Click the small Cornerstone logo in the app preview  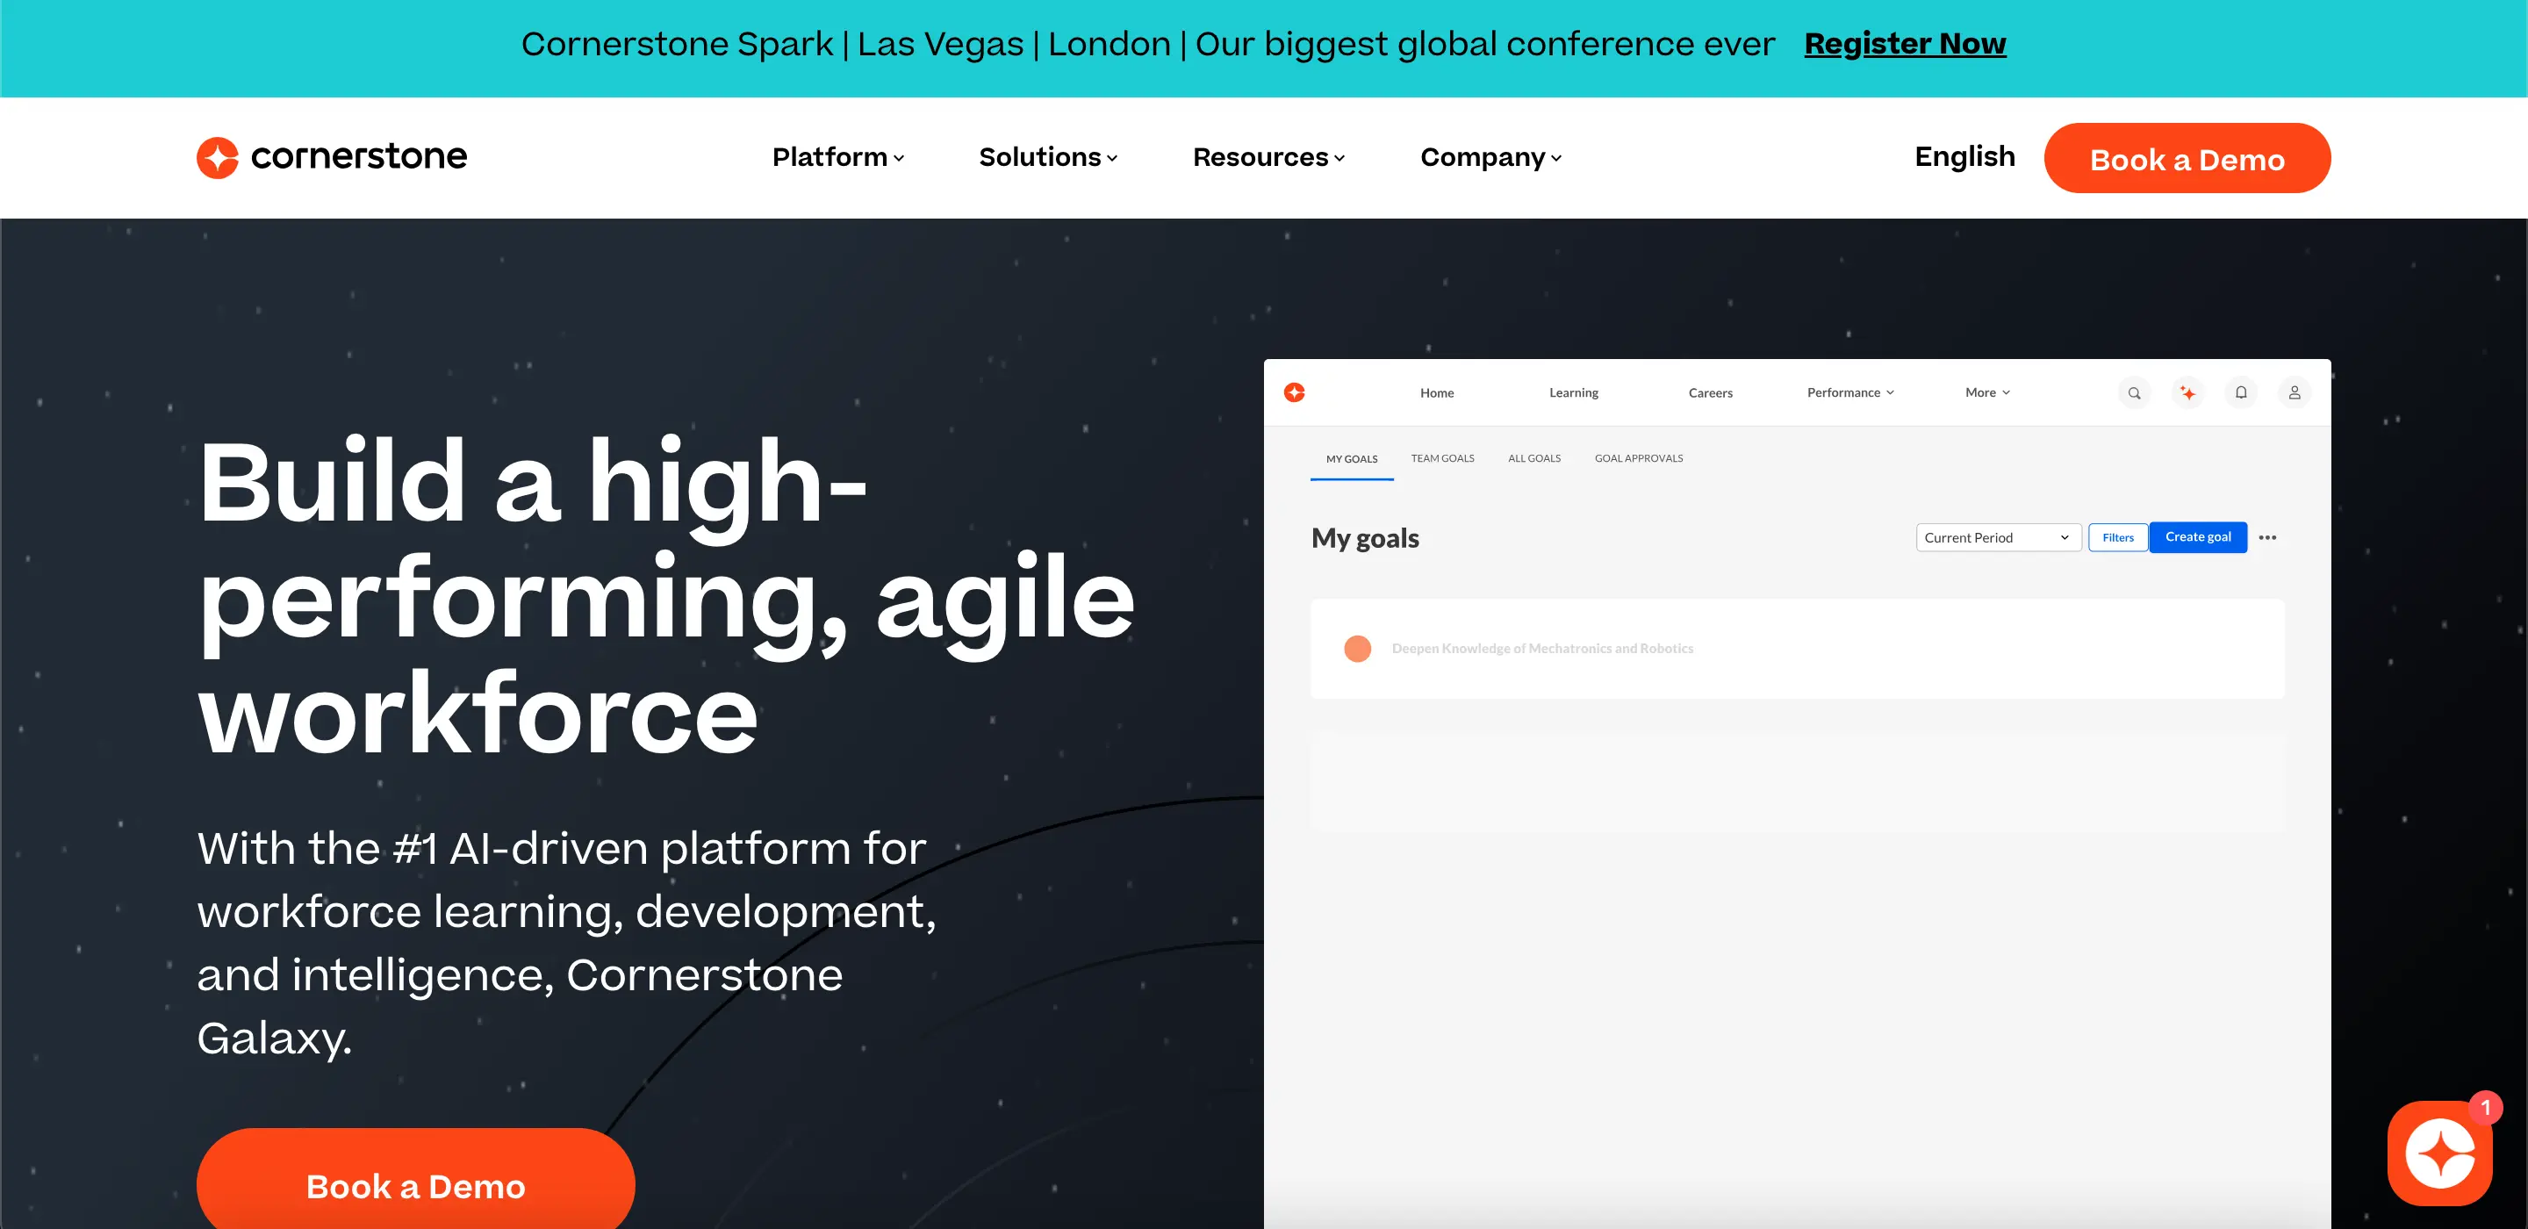(x=1295, y=392)
